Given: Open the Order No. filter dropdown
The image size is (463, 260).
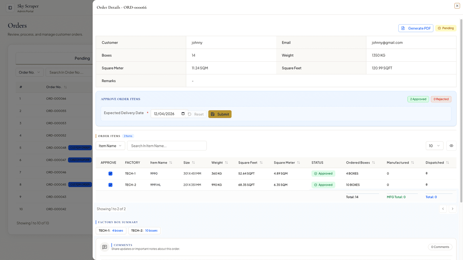Looking at the screenshot, I should [x=30, y=72].
